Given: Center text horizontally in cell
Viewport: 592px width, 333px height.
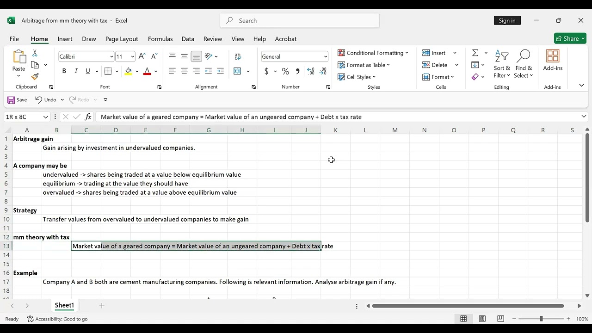Looking at the screenshot, I should [184, 71].
